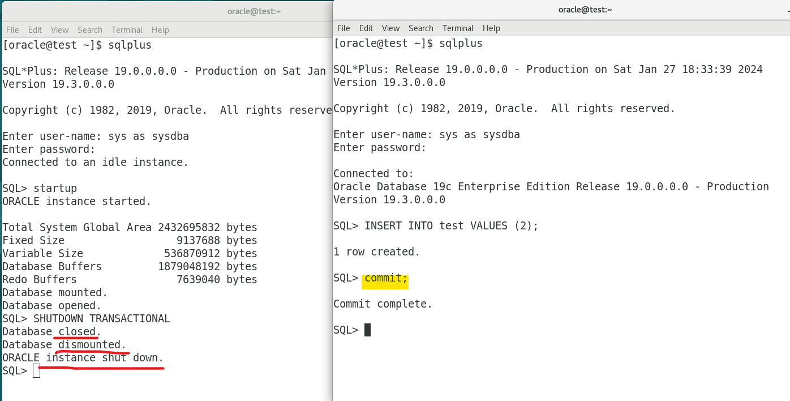Open File menu in the commit terminal window
The width and height of the screenshot is (790, 401).
[344, 28]
